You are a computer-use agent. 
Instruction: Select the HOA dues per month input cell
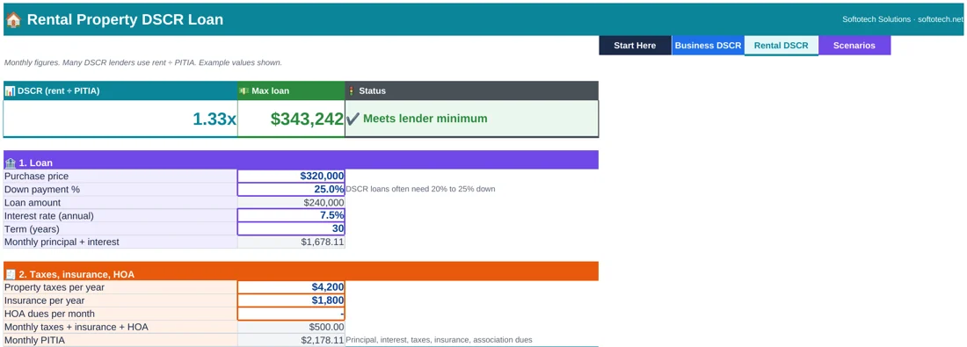pos(291,314)
